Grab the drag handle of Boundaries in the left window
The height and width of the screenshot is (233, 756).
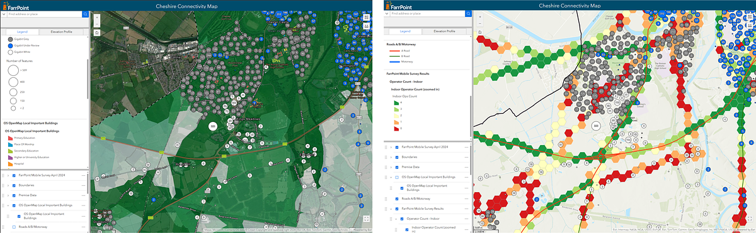coord(4,185)
